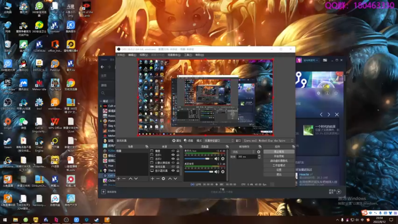Open the 麦克风/Aux audio settings gear
This screenshot has height=224, width=398.
click(x=222, y=159)
